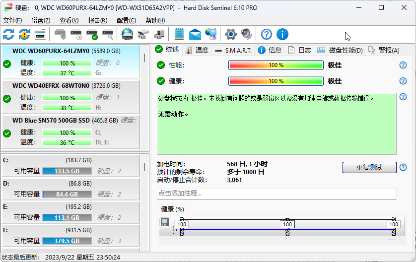Screen dimensions: 416x262
Task: Open the 帮助(H) menu
Action: click(155, 20)
